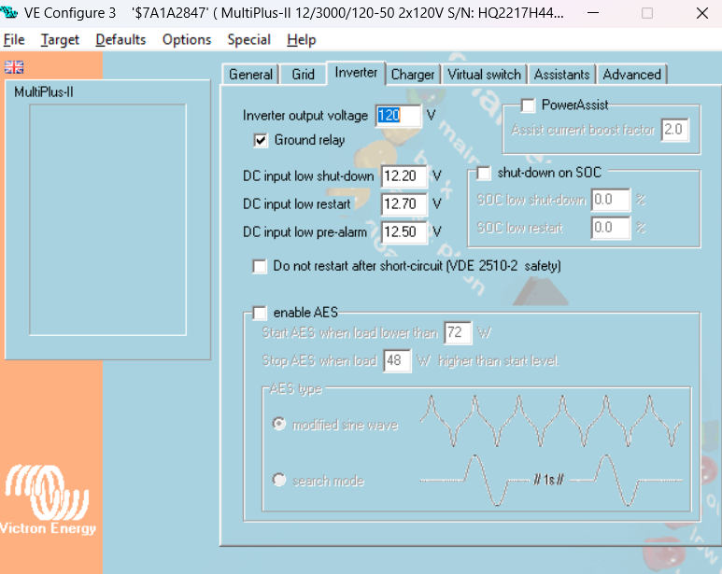Click the 'AES type' group label
Viewport: 722px width, 574px height.
coord(296,389)
